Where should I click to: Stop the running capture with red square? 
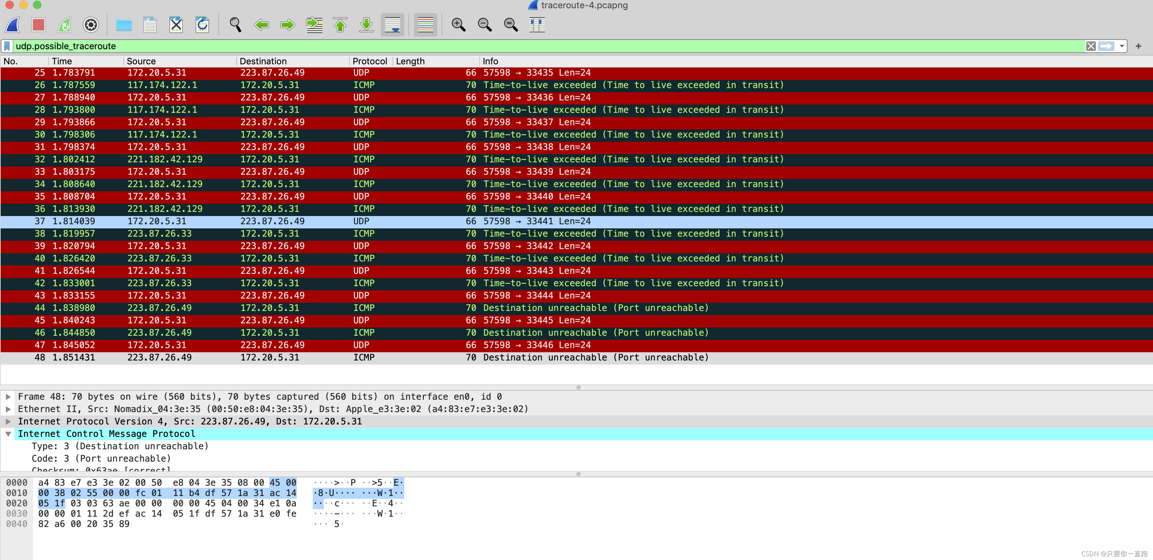click(x=39, y=24)
